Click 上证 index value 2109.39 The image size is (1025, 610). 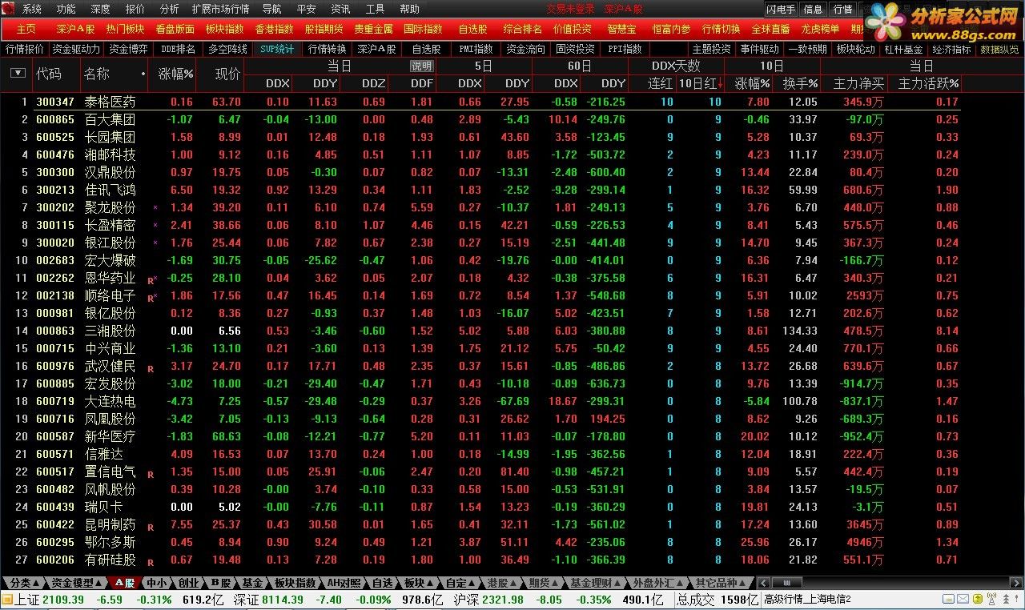point(63,600)
